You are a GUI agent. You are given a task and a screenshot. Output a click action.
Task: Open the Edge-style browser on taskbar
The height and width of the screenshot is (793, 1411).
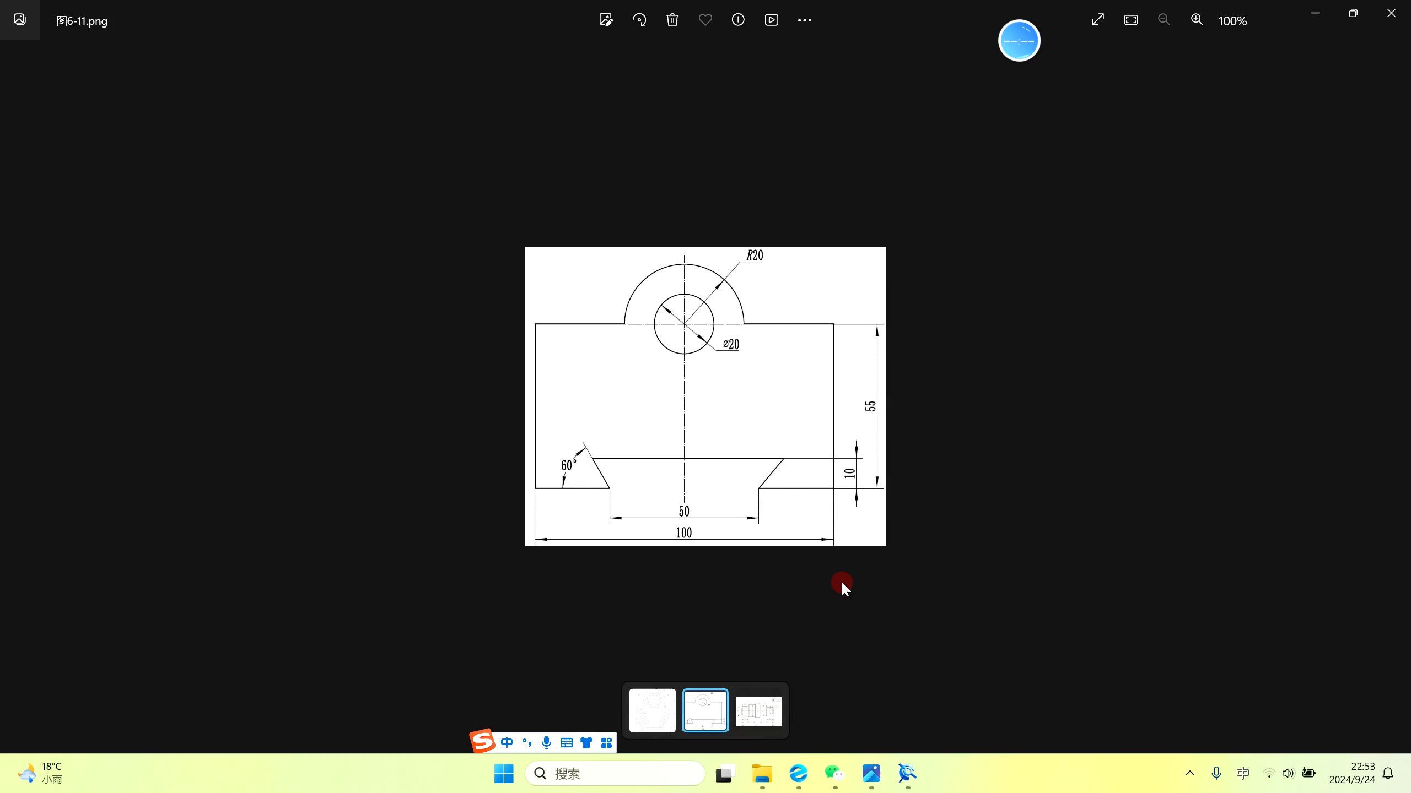tap(799, 774)
